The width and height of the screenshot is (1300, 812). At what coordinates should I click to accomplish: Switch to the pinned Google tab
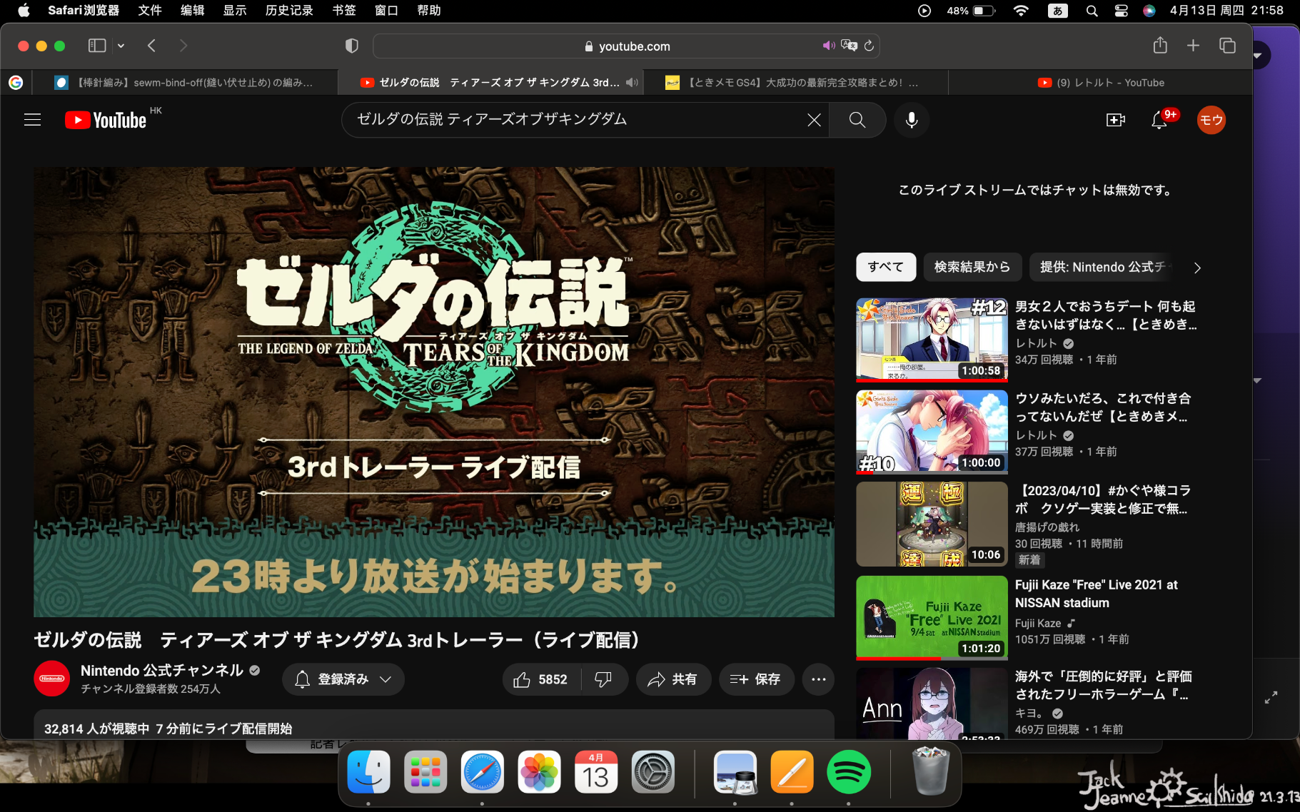click(x=16, y=83)
